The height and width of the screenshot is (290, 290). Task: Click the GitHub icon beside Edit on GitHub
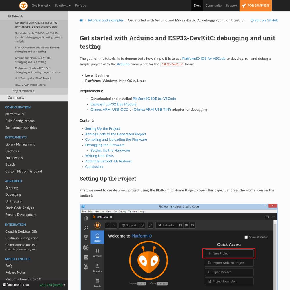(252, 20)
